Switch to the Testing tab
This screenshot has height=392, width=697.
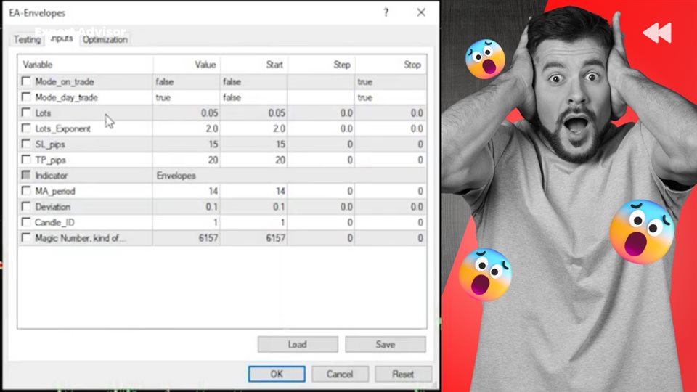click(27, 40)
